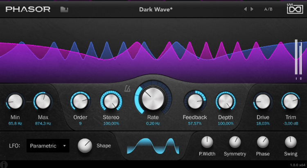Click the PHASOR logo title
This screenshot has width=307, height=168.
point(28,9)
